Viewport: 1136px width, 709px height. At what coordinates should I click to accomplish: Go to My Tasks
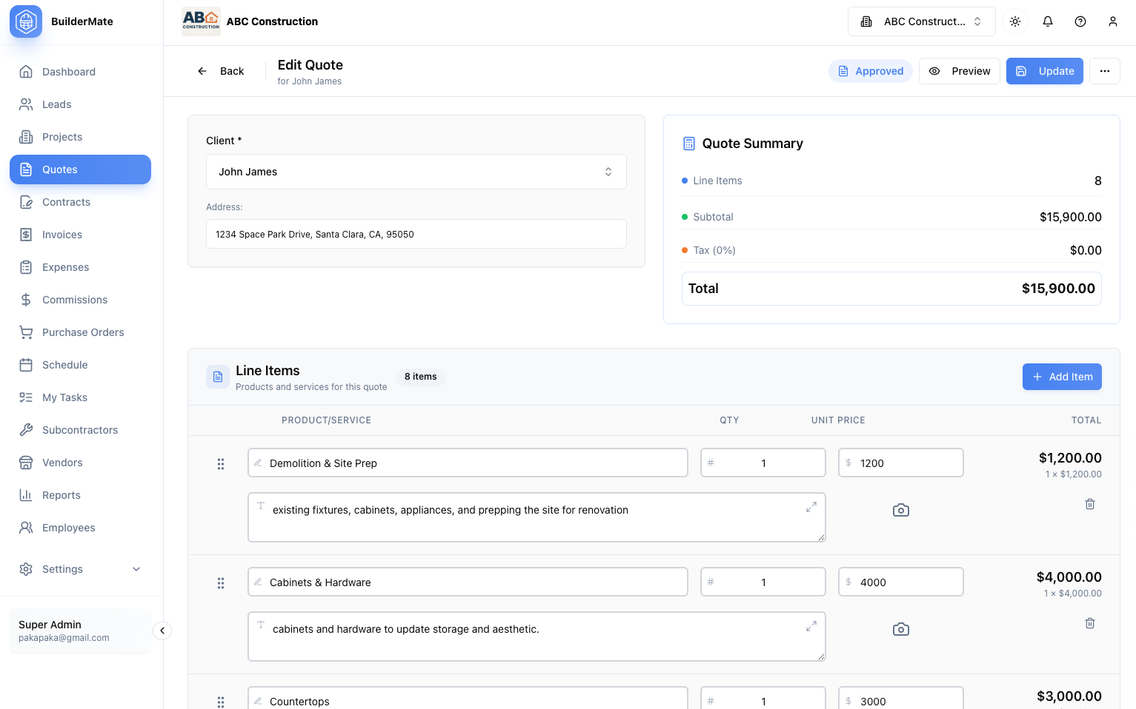click(x=80, y=397)
